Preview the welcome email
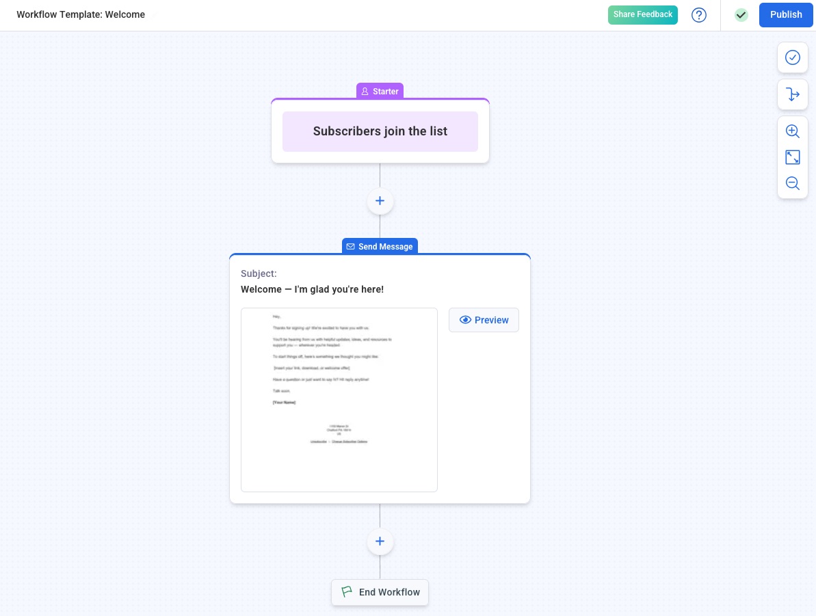This screenshot has height=616, width=816. click(x=484, y=319)
